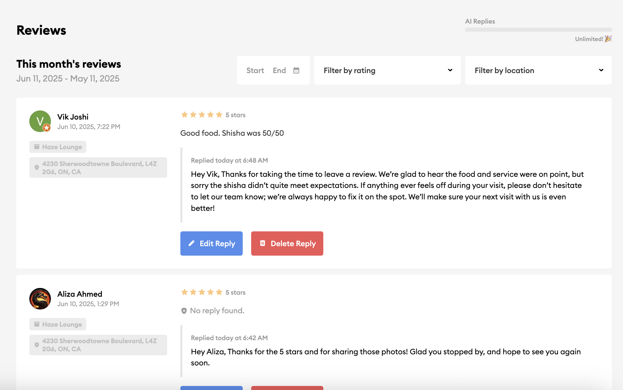The image size is (623, 390).
Task: Click the AI Replies usage progress bar
Action: click(x=538, y=30)
